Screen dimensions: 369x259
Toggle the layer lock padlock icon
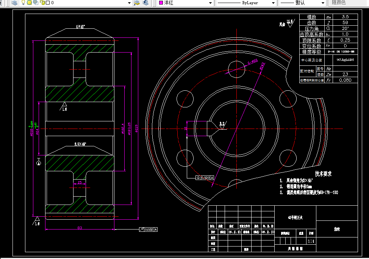coord(42,3)
